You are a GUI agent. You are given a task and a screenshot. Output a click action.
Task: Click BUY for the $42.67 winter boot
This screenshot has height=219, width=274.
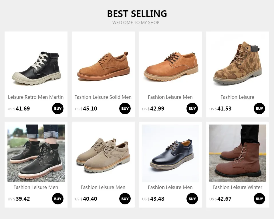click(259, 199)
